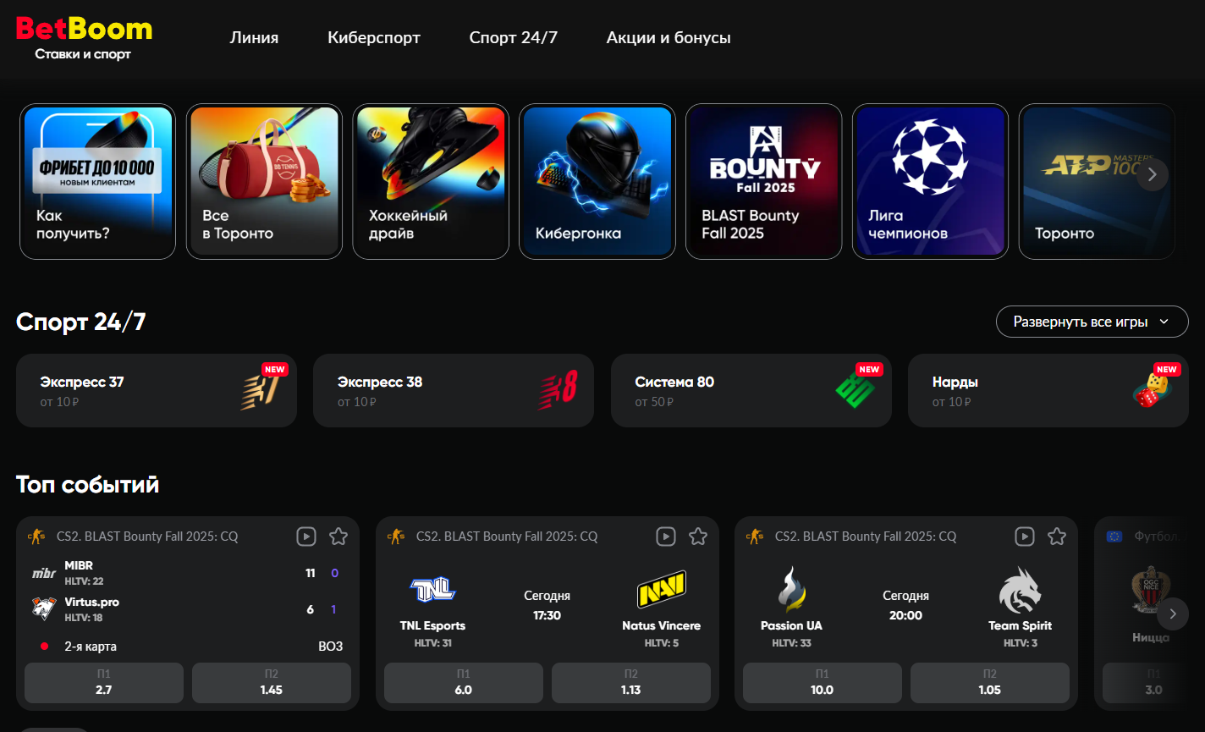Open MIBR match tournament title link
1205x732 pixels.
[x=147, y=537]
